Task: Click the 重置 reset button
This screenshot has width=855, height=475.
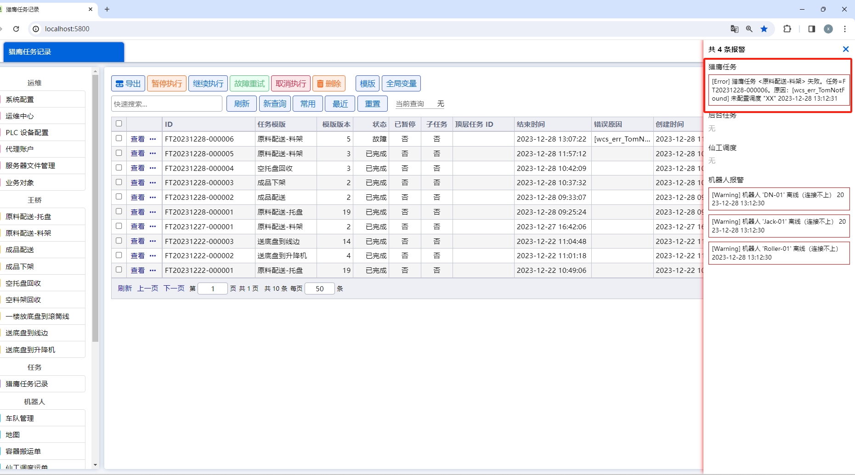Action: (373, 104)
